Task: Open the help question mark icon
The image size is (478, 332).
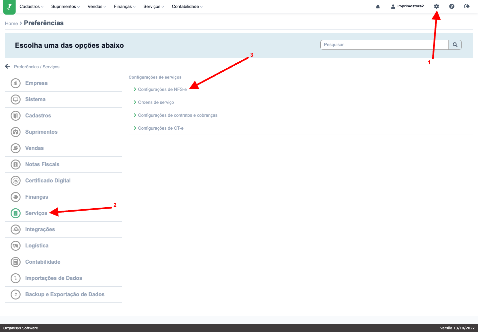Action: 452,6
